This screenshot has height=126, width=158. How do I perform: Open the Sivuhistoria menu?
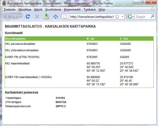pos(53,10)
